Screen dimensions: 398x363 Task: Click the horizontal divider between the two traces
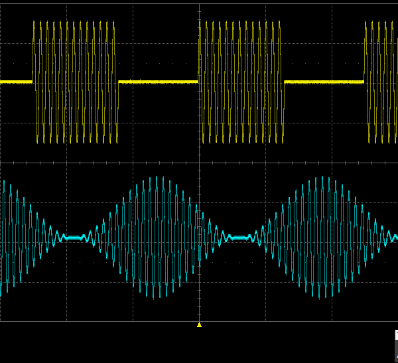tap(99, 162)
